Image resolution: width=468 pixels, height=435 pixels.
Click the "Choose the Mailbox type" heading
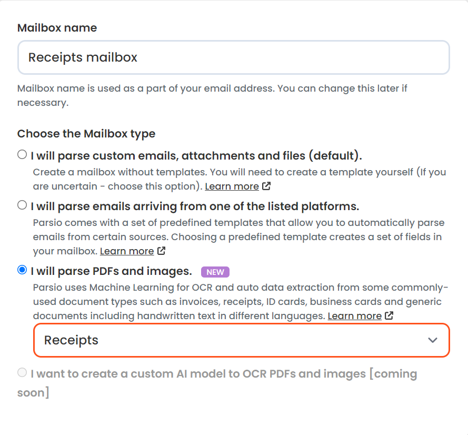[x=86, y=134]
